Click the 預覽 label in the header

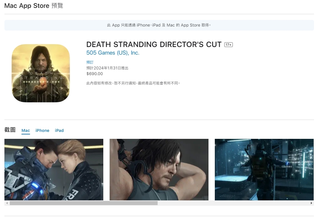[57, 6]
